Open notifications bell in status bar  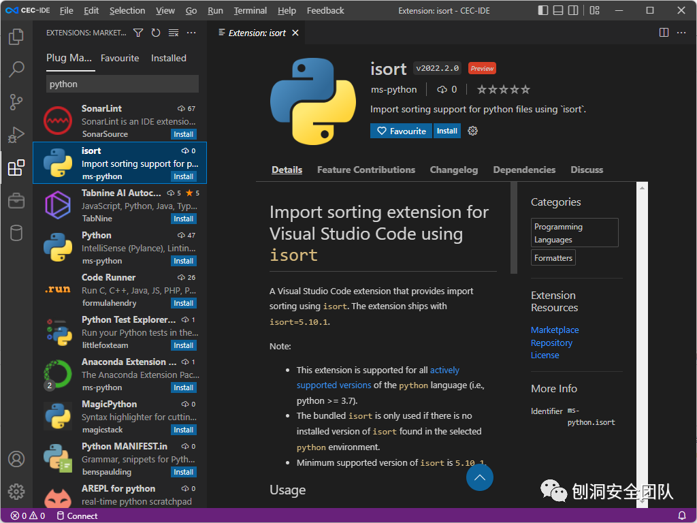pos(681,516)
